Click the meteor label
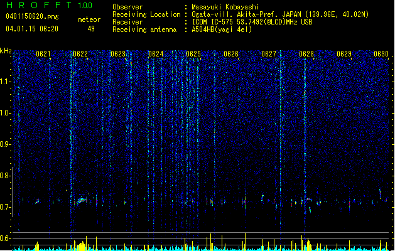The height and width of the screenshot is (251, 395). (89, 20)
